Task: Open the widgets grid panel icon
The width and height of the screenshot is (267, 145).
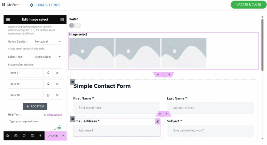Action: coord(62,19)
